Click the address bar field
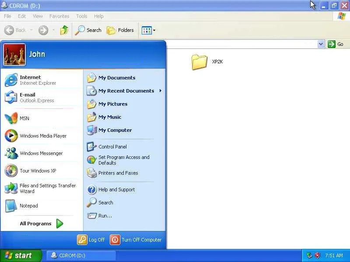 [242, 44]
